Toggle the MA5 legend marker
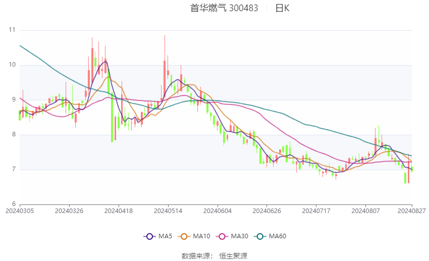The width and height of the screenshot is (429, 261). [x=149, y=236]
